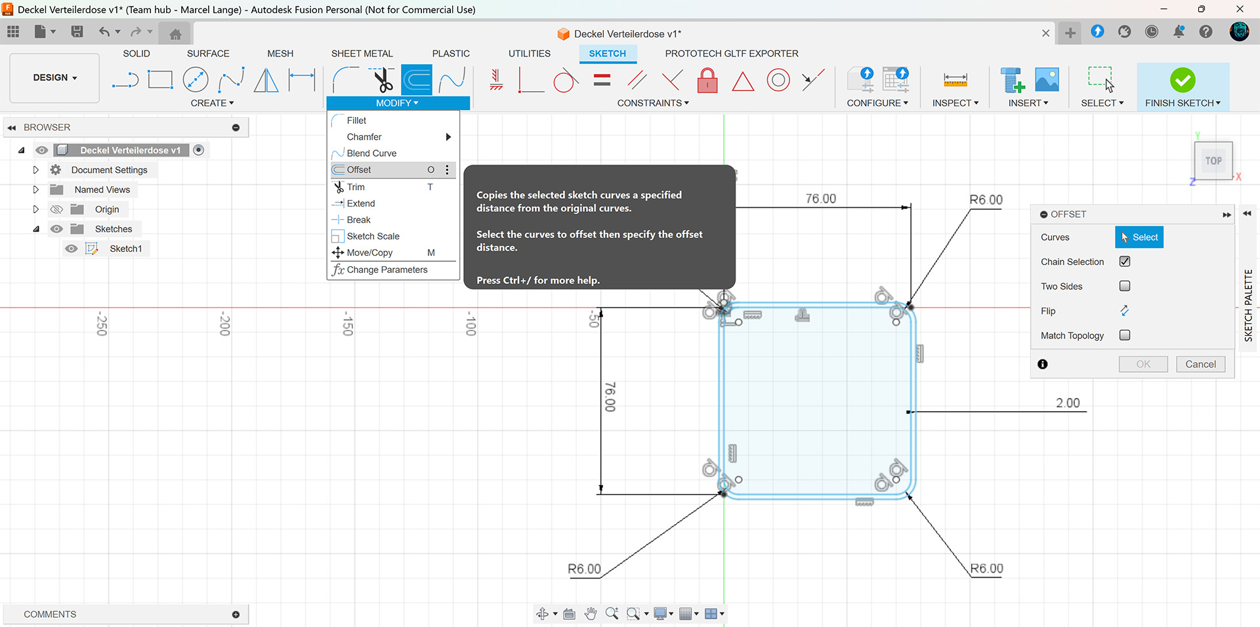Apply the Parallel constraint icon
The image size is (1260, 627).
point(637,80)
